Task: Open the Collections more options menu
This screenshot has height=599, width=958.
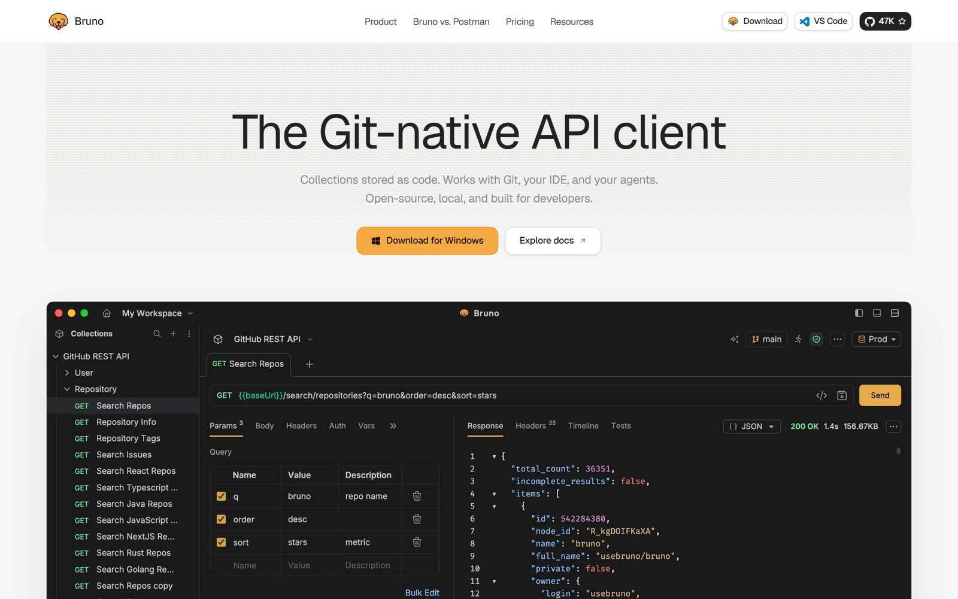Action: 189,334
